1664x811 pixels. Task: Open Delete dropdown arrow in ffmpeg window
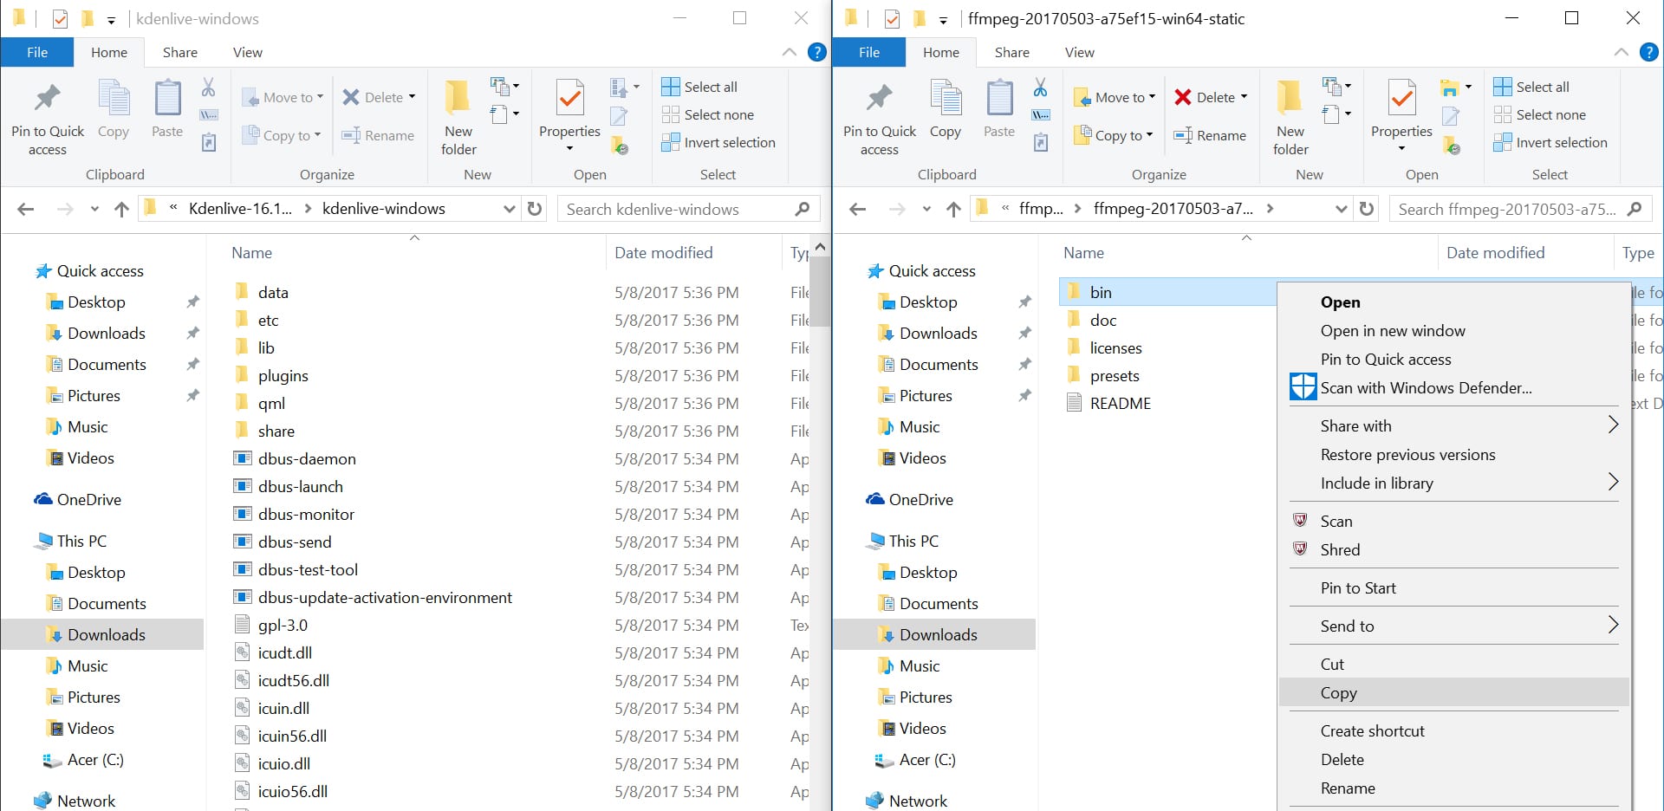pos(1244,97)
